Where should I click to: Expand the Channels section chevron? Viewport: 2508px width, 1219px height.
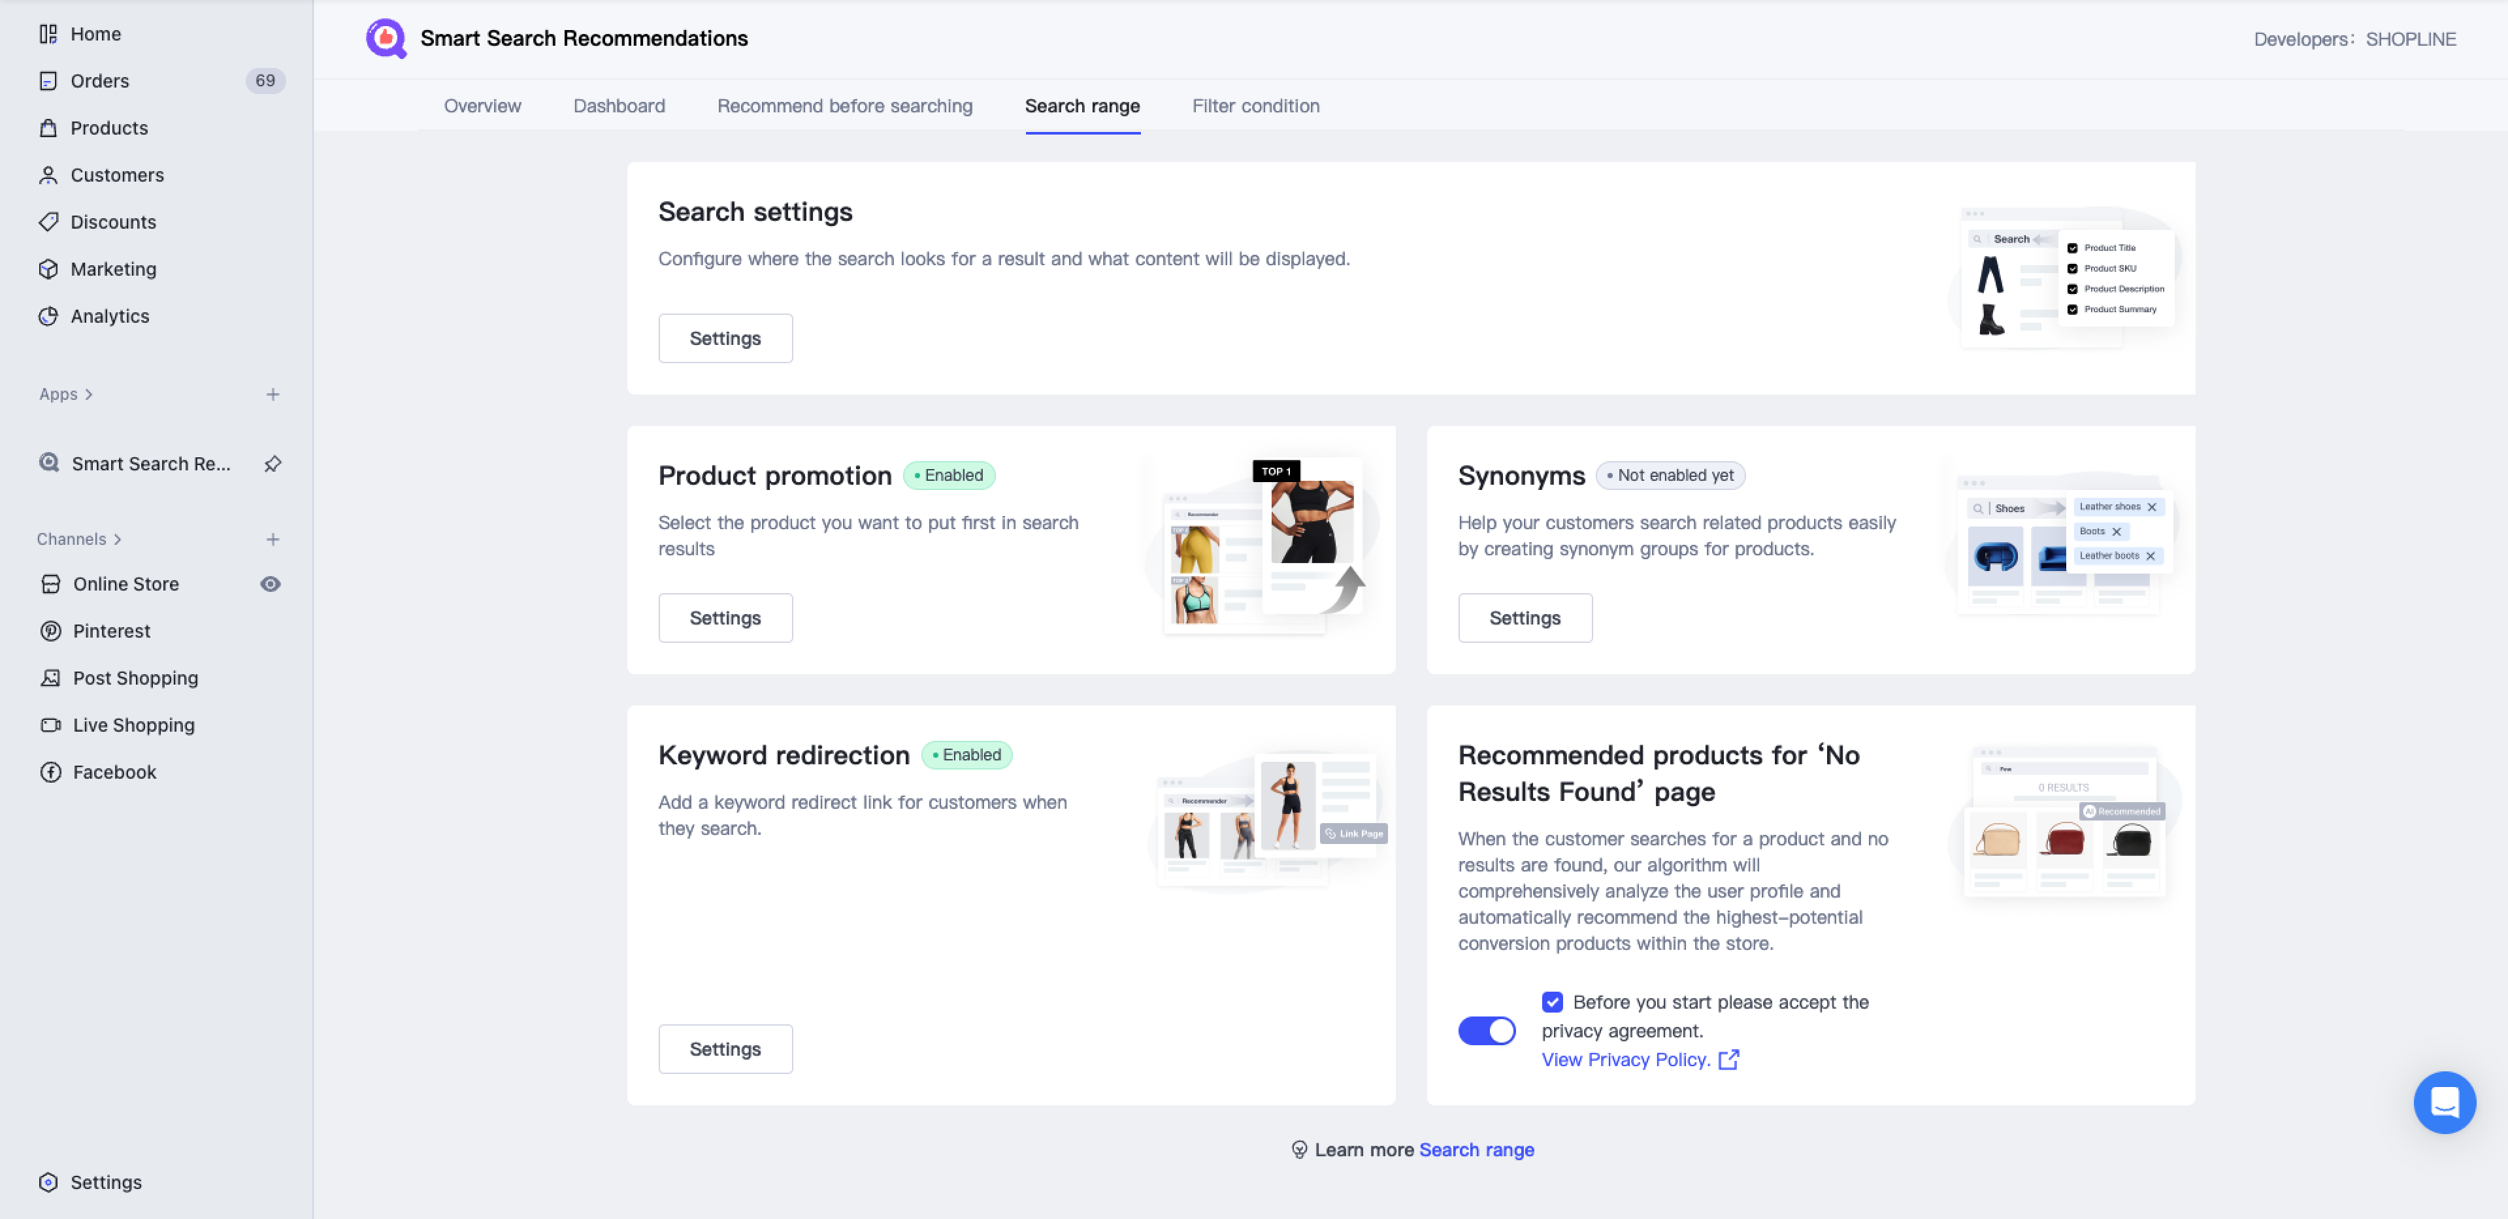[x=118, y=540]
